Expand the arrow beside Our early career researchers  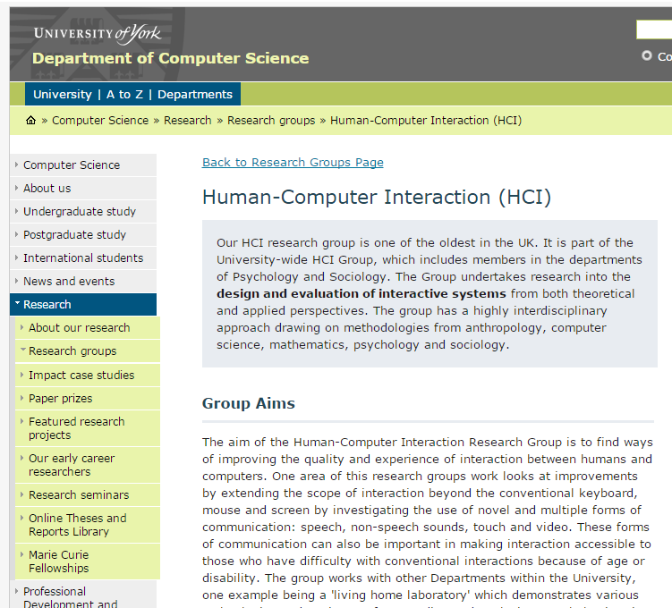(21, 458)
